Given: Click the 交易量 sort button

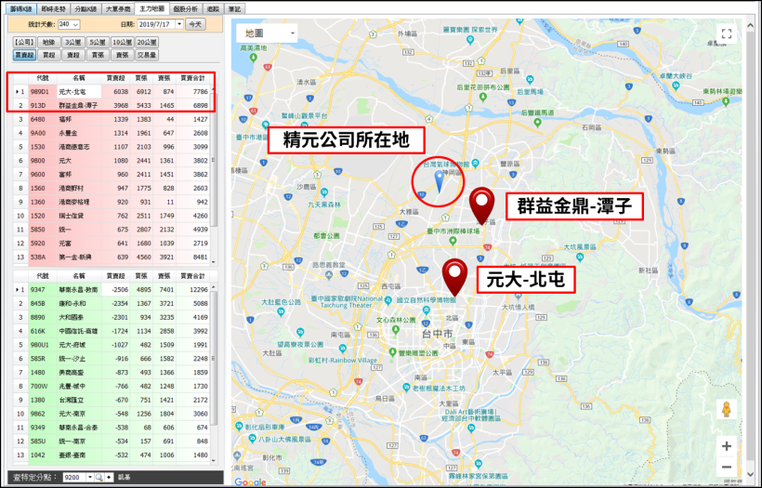Looking at the screenshot, I should 147,55.
